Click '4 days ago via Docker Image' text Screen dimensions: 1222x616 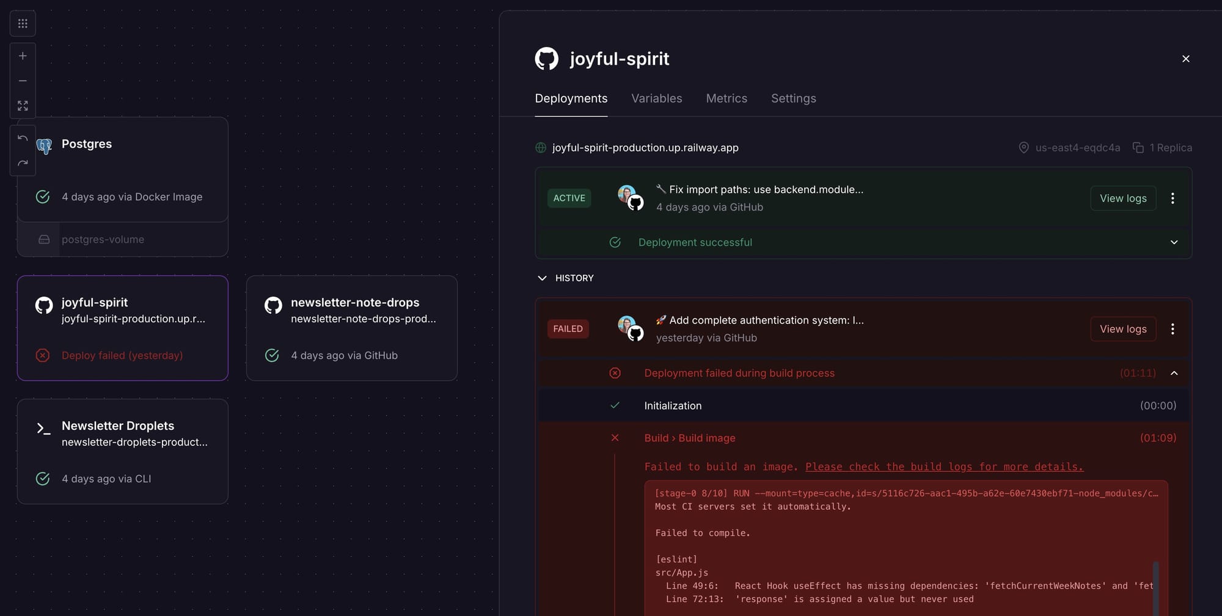coord(132,197)
